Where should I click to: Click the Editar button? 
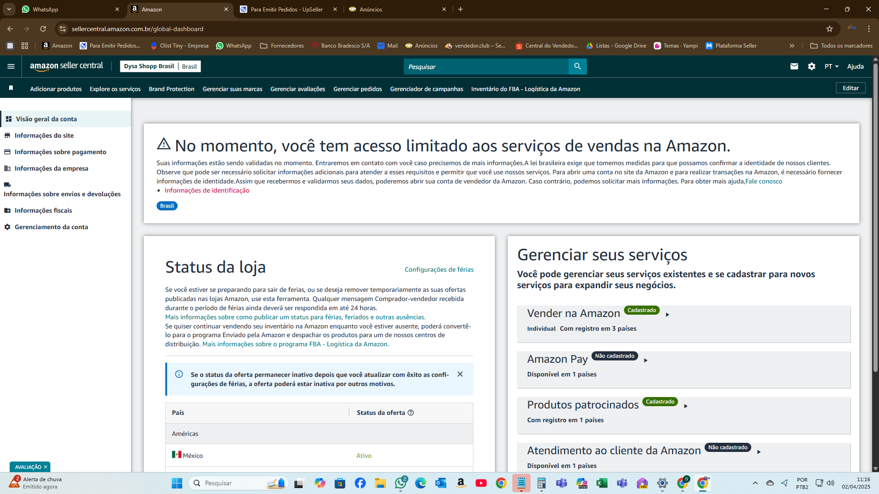pos(851,88)
